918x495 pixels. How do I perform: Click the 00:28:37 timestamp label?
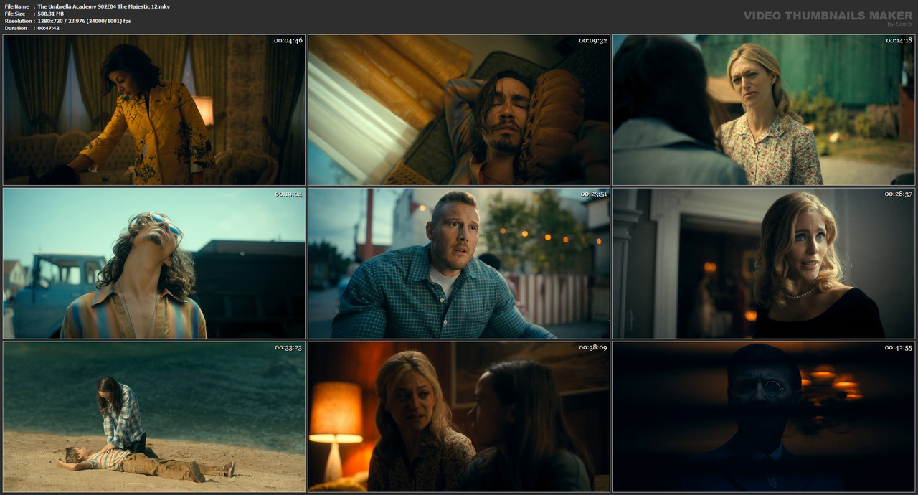898,194
